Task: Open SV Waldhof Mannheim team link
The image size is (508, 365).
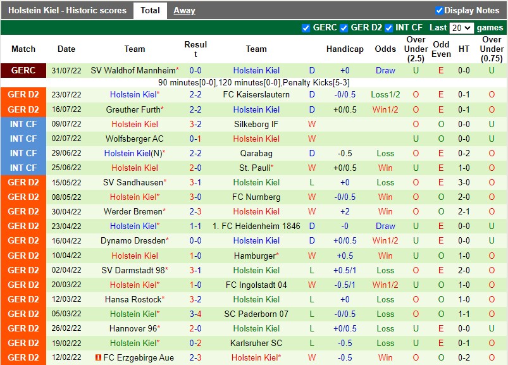Action: click(133, 71)
